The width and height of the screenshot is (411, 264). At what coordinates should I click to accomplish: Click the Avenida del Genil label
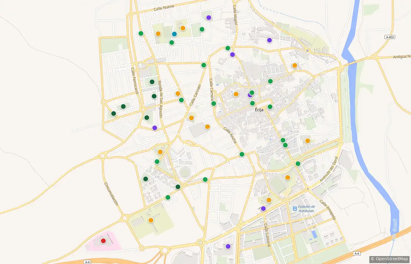click(x=329, y=169)
